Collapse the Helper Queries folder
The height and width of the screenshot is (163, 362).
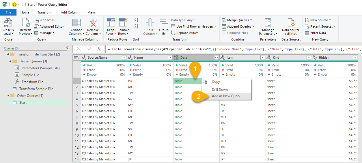pyautogui.click(x=11, y=61)
